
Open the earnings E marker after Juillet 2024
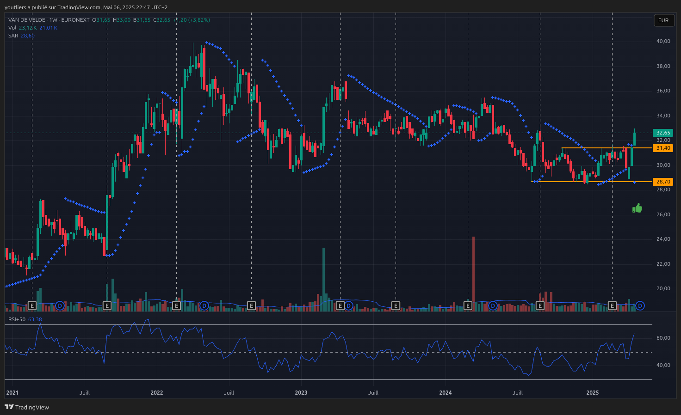pos(540,305)
